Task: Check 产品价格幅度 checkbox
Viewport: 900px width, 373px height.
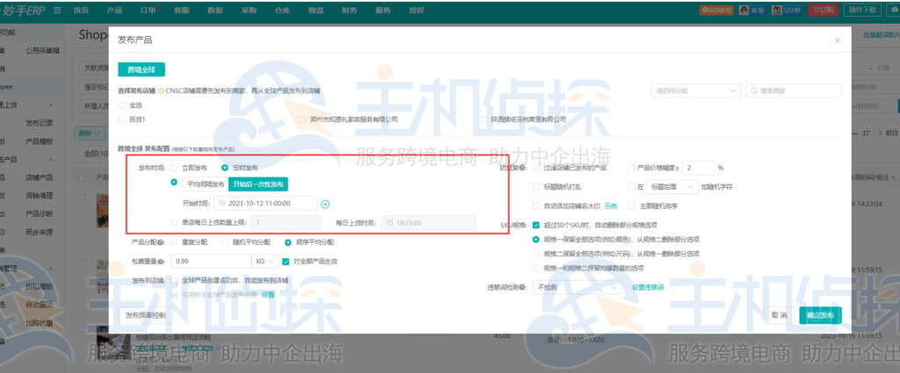Action: coord(632,168)
